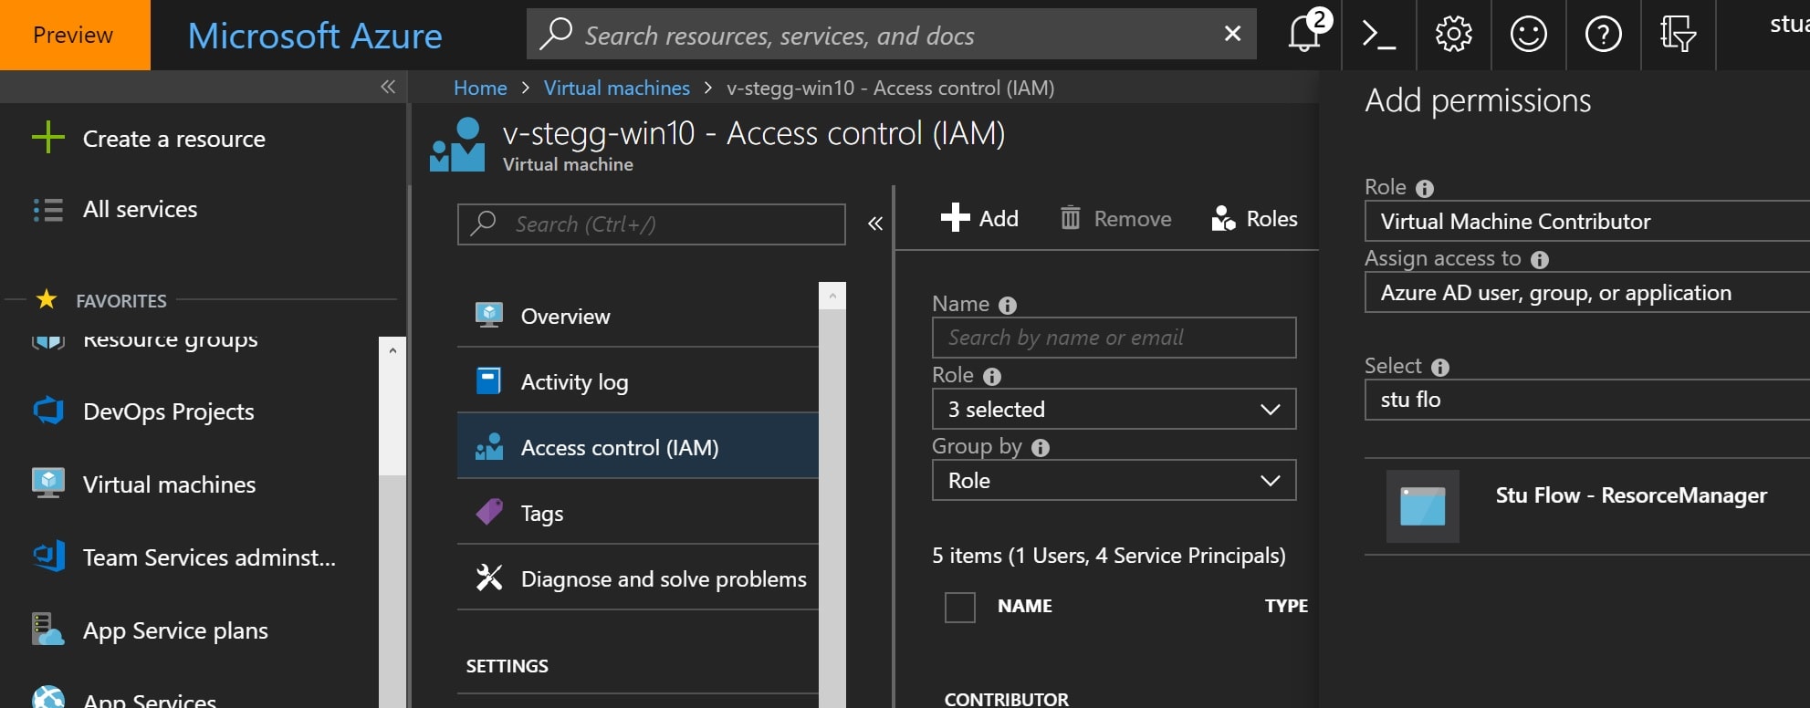Click the Name filter info icon
The height and width of the screenshot is (708, 1810).
[1008, 306]
